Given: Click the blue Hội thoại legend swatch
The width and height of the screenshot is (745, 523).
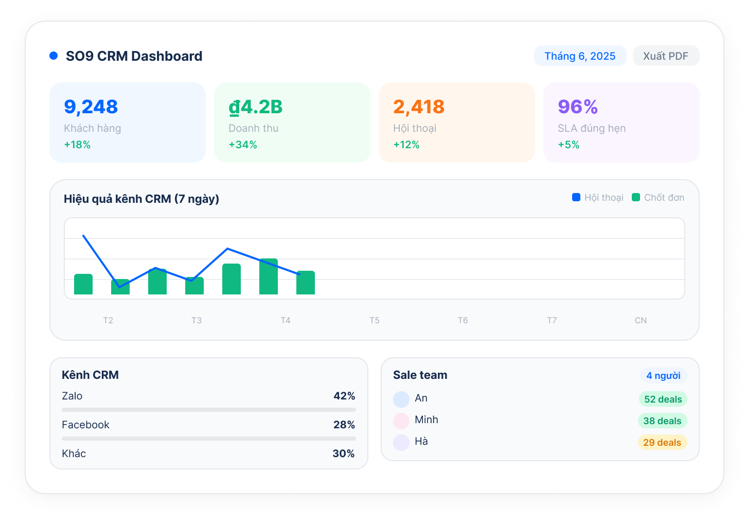Looking at the screenshot, I should tap(576, 197).
